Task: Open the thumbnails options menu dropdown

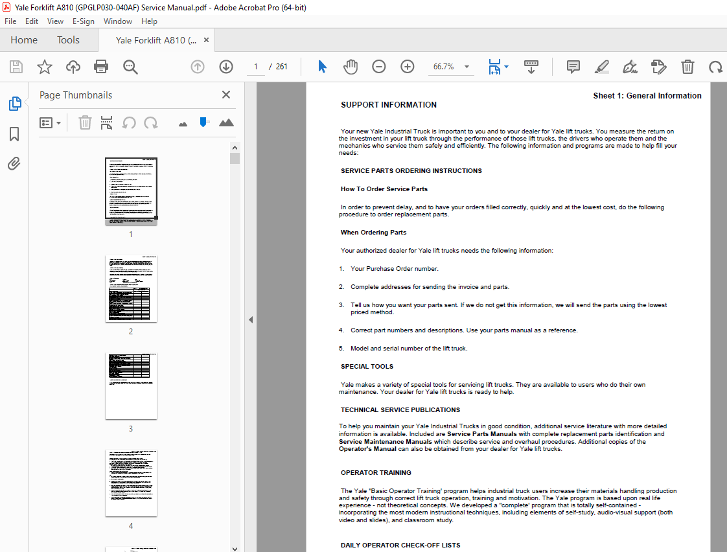Action: pos(50,123)
